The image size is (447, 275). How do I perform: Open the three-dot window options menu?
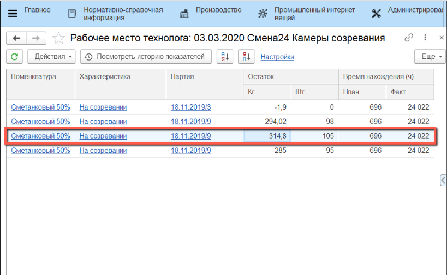[x=424, y=38]
